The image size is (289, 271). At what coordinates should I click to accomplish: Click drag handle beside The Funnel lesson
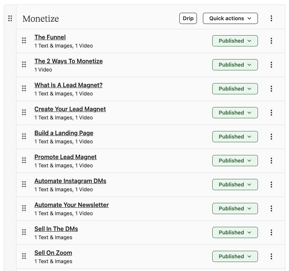click(24, 41)
